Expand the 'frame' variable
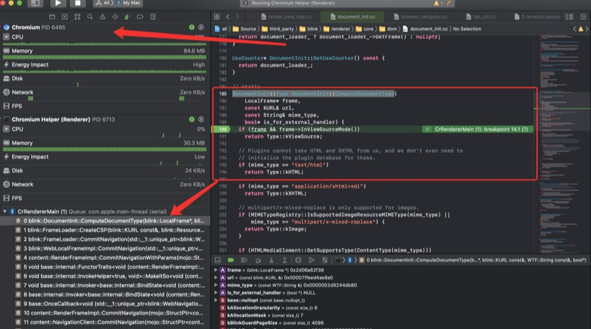This screenshot has height=329, width=591. [216, 270]
